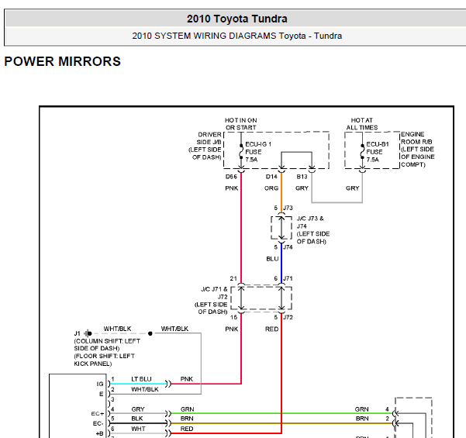Click the "J71" connector label
The image size is (466, 438).
click(288, 279)
